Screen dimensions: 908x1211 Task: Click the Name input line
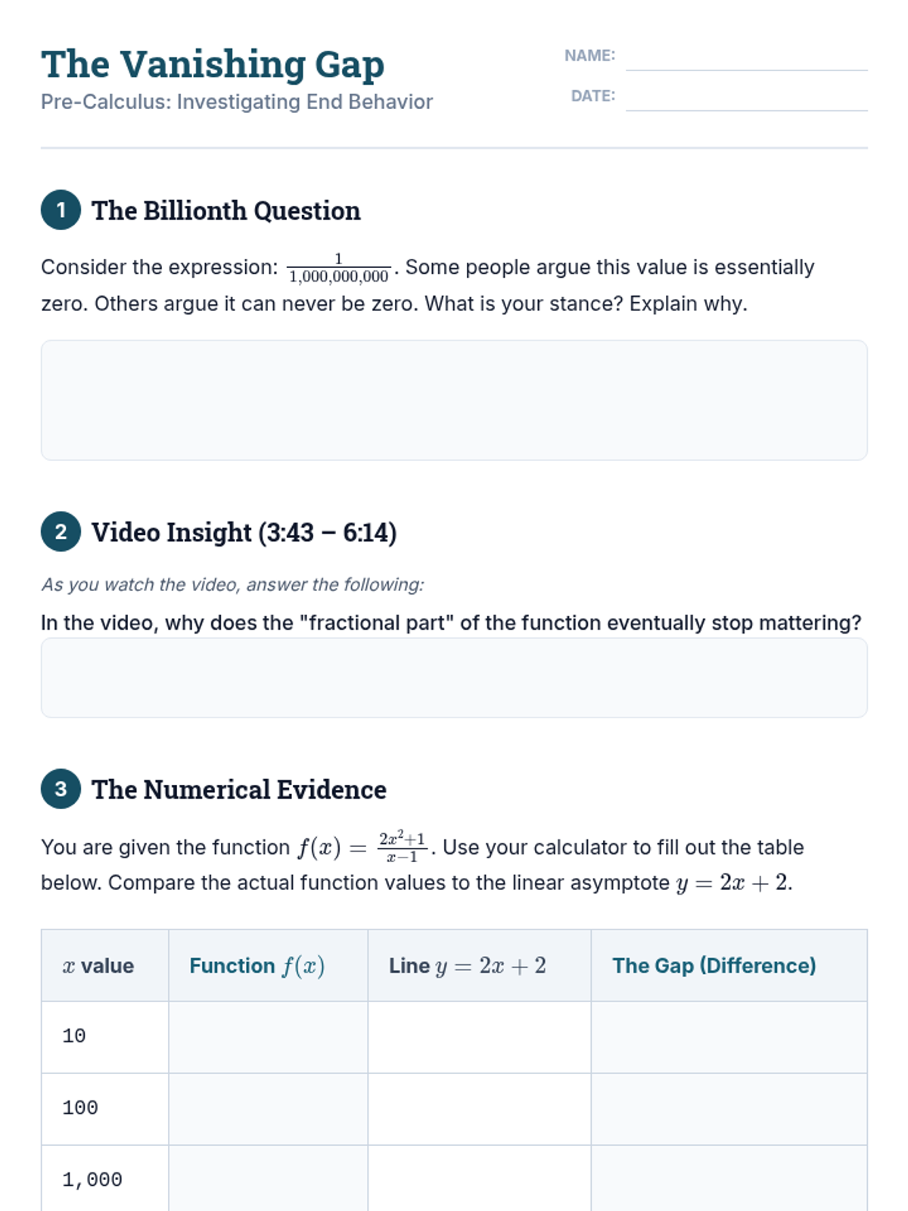746,58
